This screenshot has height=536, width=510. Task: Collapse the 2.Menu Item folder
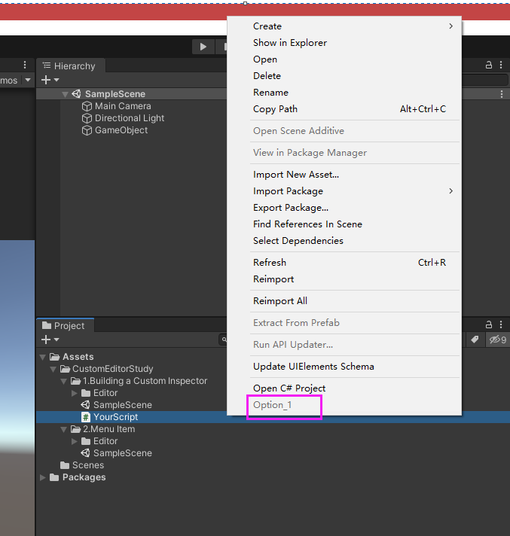point(63,429)
